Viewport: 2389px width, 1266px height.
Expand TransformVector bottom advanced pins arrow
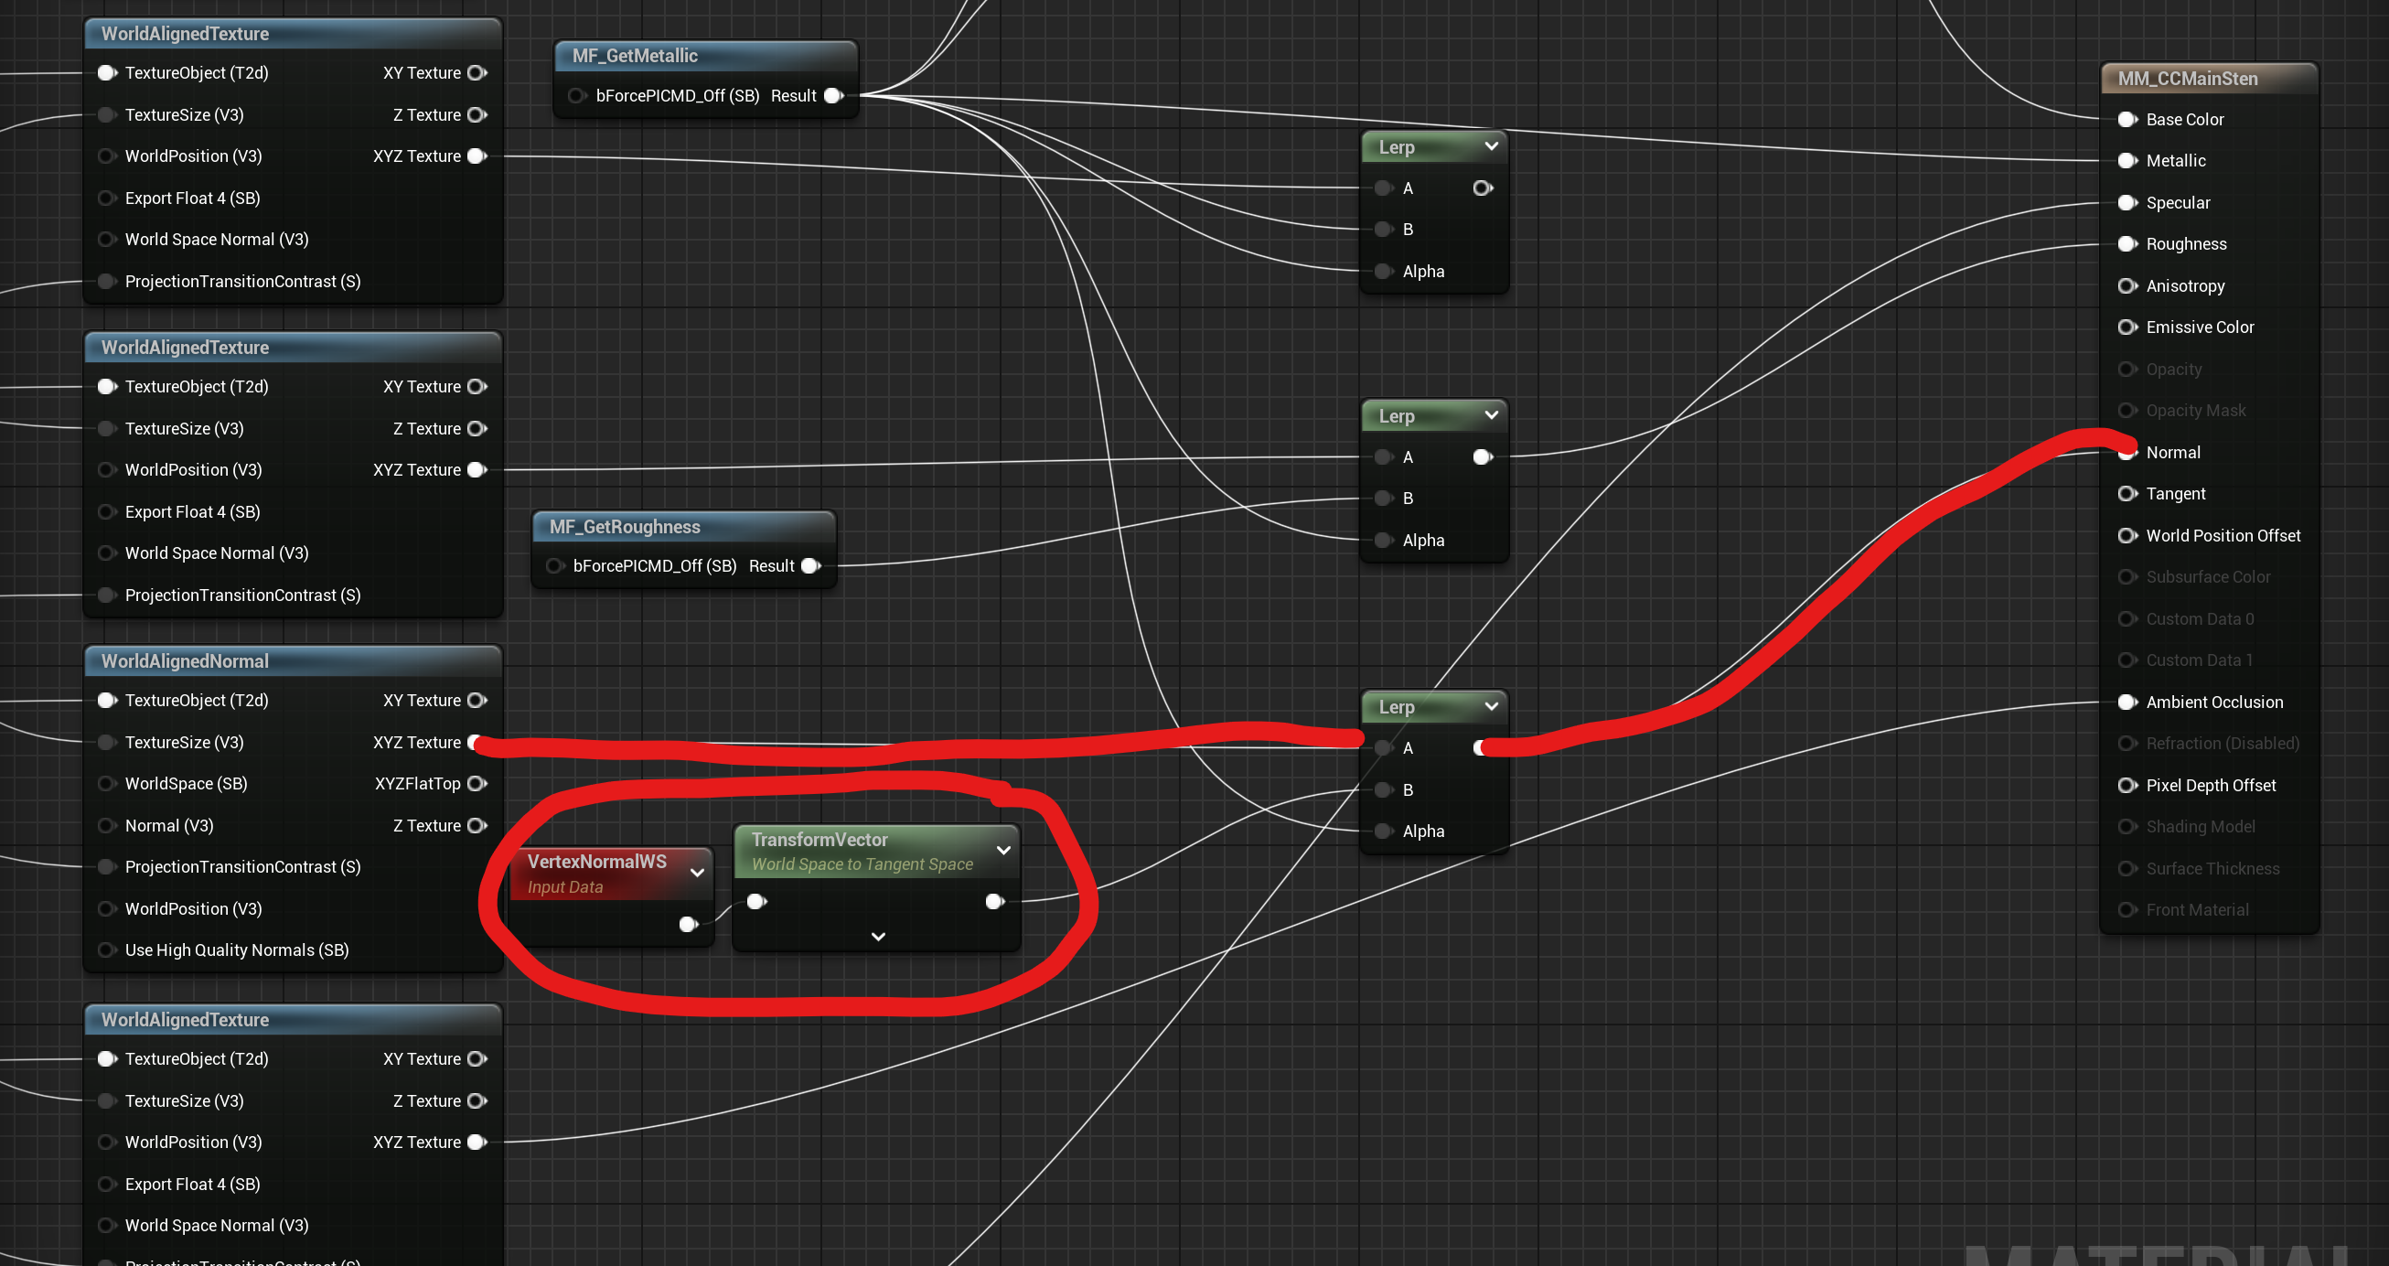click(877, 937)
